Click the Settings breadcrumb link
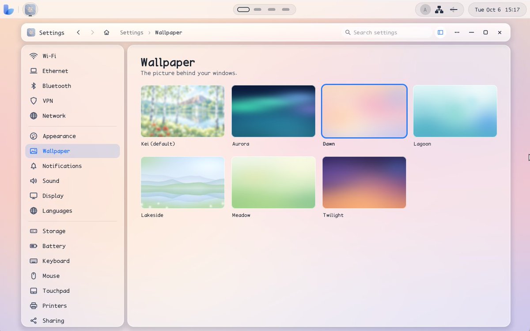530x331 pixels. [132, 33]
